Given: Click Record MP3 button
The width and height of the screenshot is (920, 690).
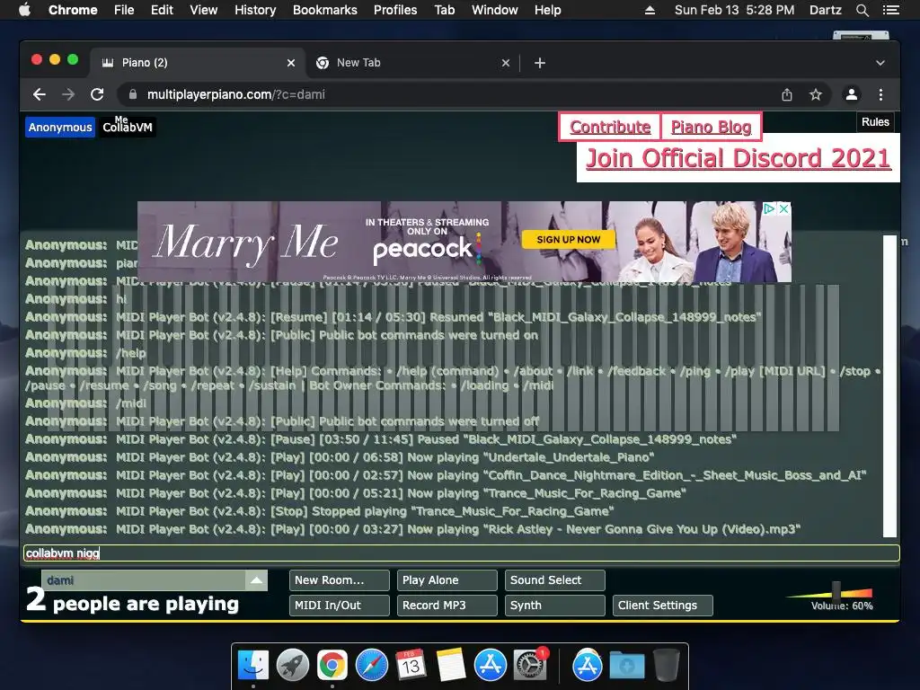Looking at the screenshot, I should (x=447, y=606).
